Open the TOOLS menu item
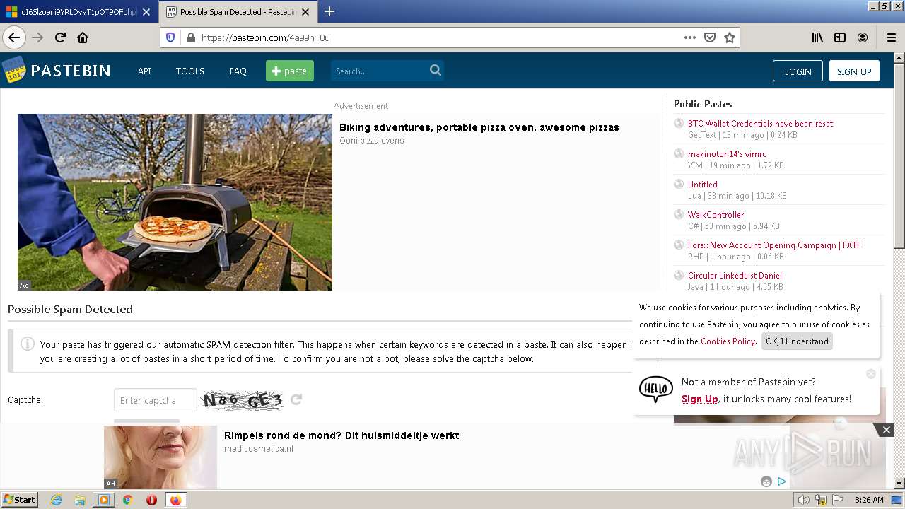The image size is (905, 509). [190, 71]
